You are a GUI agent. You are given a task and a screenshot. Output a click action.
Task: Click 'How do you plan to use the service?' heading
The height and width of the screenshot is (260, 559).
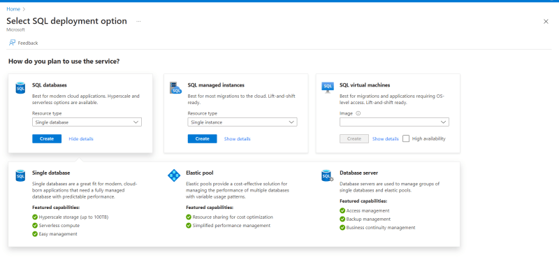pyautogui.click(x=64, y=62)
